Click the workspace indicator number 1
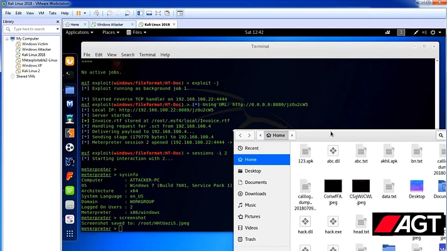The height and width of the screenshot is (251, 447). pyautogui.click(x=401, y=33)
